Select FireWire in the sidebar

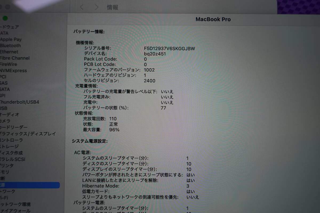click(x=9, y=64)
